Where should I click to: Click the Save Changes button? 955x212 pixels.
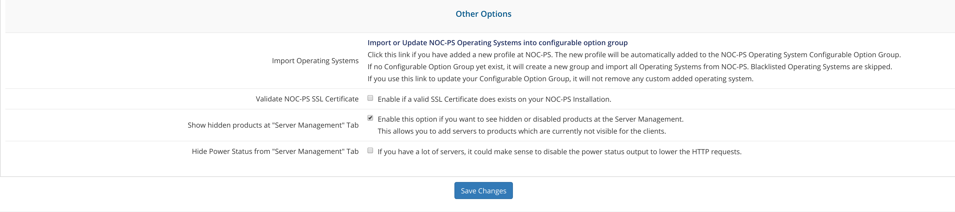484,191
